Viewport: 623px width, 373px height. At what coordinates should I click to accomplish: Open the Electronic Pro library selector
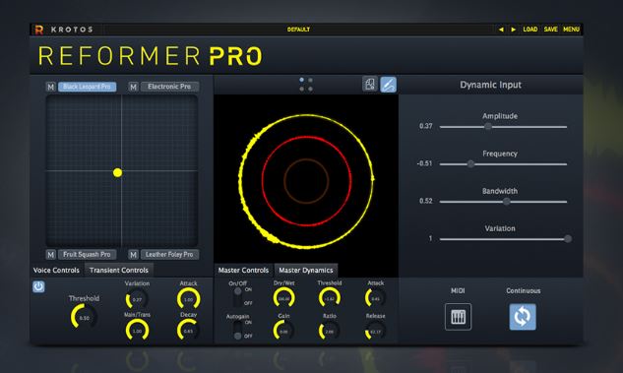(x=169, y=87)
